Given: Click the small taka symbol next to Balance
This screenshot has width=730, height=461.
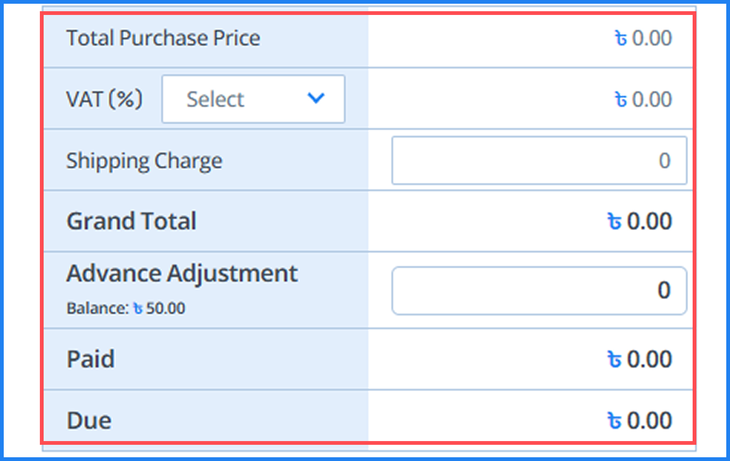Looking at the screenshot, I should 138,309.
